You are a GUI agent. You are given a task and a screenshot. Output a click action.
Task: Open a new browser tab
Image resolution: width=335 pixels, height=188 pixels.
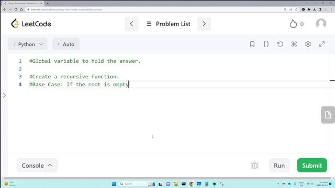pos(48,4)
